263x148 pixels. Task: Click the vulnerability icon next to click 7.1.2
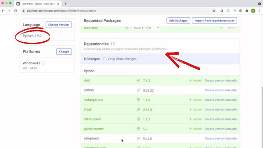point(138,81)
